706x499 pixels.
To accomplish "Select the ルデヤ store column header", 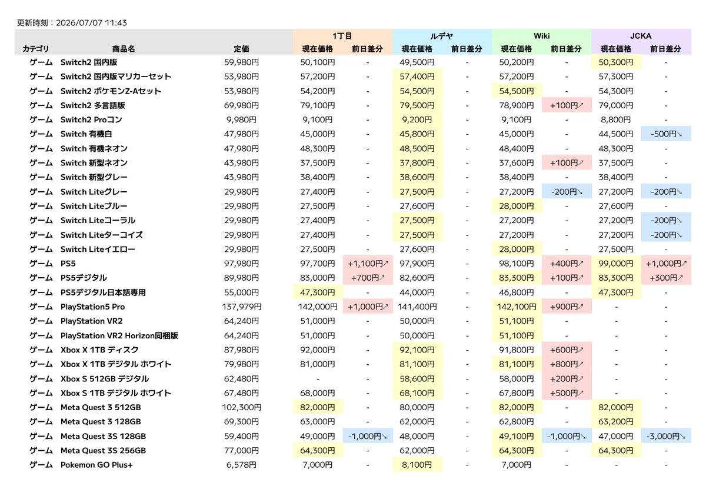I will (x=442, y=35).
